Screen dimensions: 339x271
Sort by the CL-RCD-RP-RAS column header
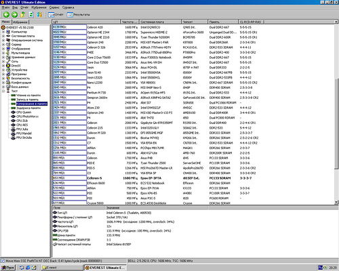(252, 22)
